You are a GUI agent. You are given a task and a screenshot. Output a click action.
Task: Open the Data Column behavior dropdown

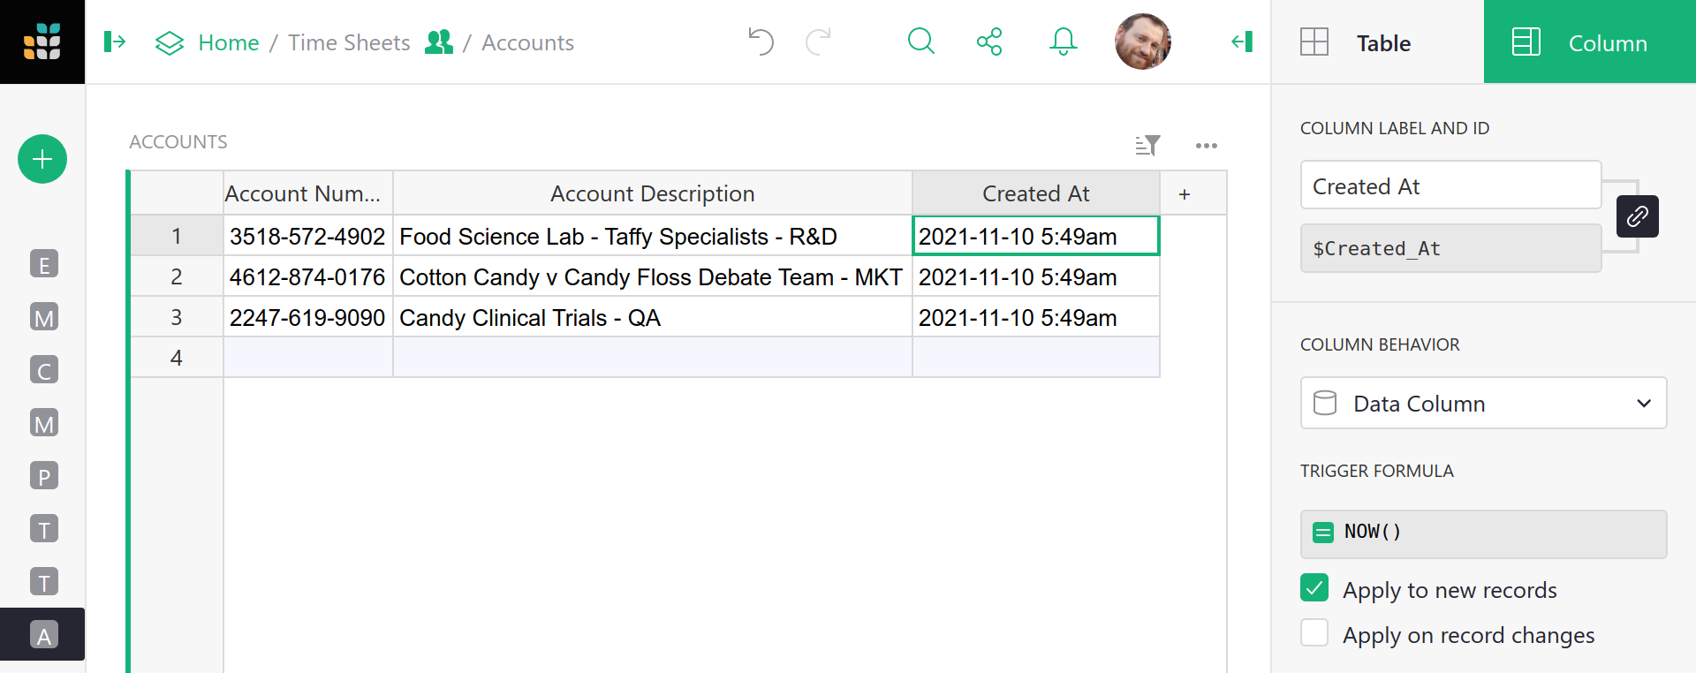[x=1483, y=404]
